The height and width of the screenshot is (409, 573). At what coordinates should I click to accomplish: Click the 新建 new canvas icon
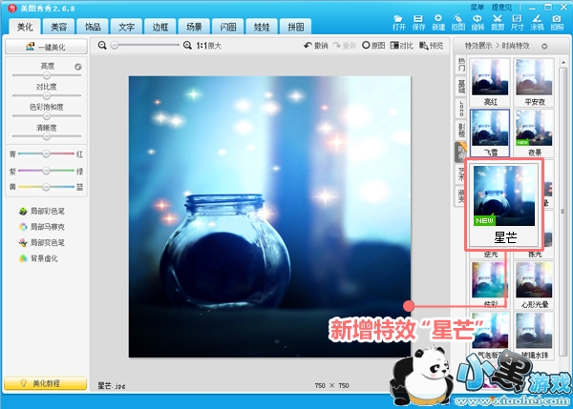click(x=438, y=22)
